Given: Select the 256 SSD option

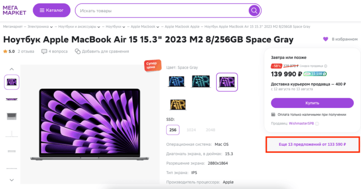Looking at the screenshot, I should 173,130.
